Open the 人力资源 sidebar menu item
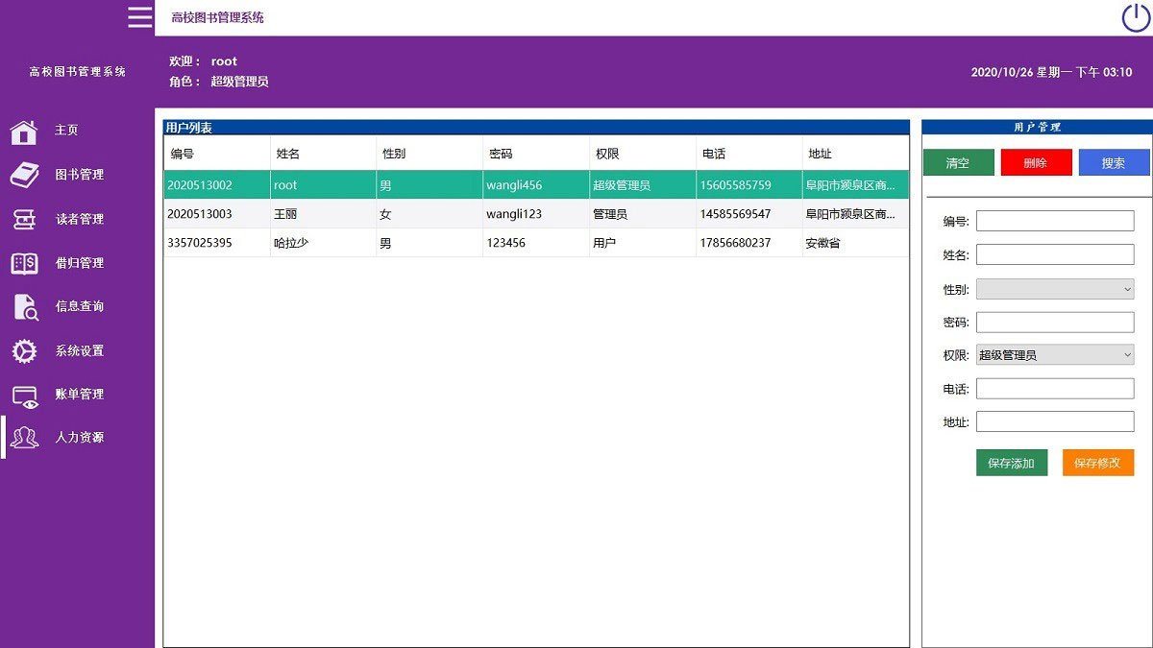Image resolution: width=1153 pixels, height=648 pixels. [x=80, y=438]
